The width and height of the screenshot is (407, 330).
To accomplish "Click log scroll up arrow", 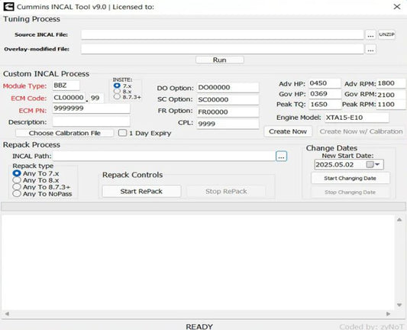I will 399,220.
